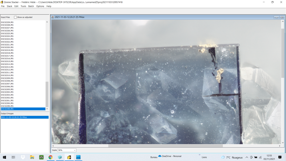Open the TripAdvisor taskbar app
The width and height of the screenshot is (286, 161).
pos(41,157)
